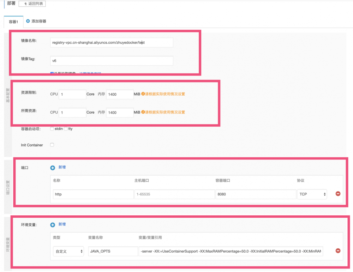Click the red minus icon on the JAVA_OPTS row

[x=338, y=251]
